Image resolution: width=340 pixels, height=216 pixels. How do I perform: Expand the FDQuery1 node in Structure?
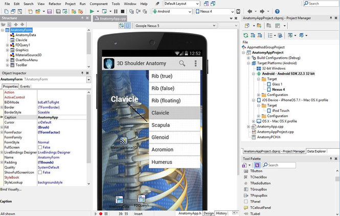tap(7, 45)
